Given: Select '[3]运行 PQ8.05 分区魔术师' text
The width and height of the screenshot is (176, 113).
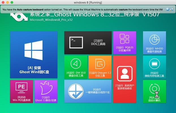Looking at the screenshot, I should tap(125, 49).
